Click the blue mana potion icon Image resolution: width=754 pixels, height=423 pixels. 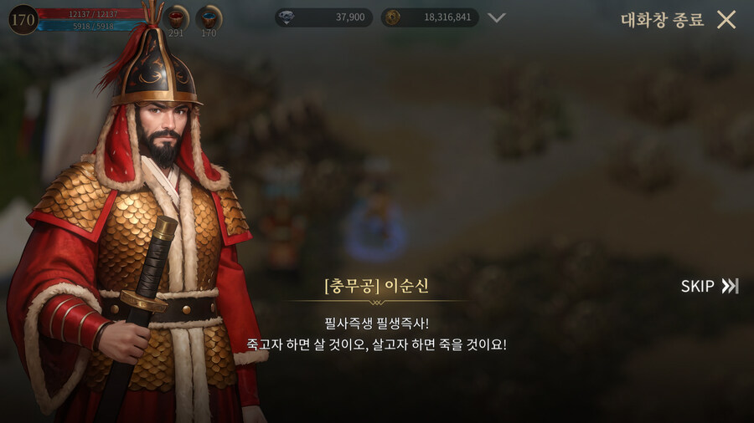point(209,18)
